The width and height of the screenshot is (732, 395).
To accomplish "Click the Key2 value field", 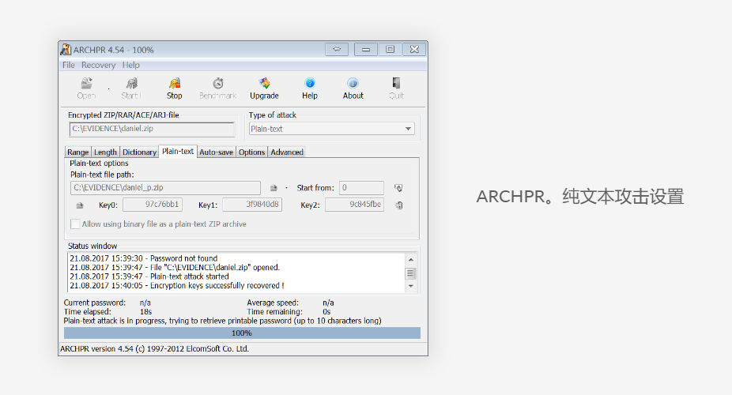I will (x=354, y=205).
